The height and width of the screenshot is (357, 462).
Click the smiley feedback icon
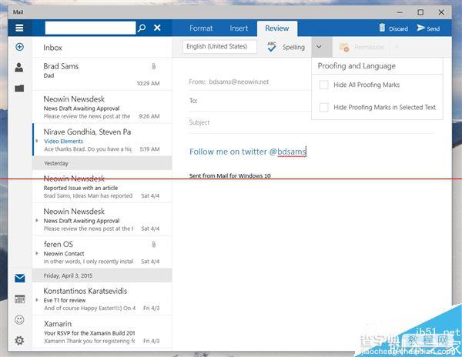click(19, 319)
